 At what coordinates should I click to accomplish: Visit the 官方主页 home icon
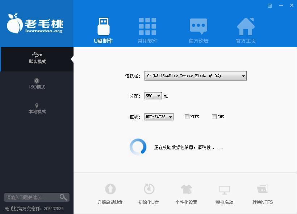pos(246,25)
